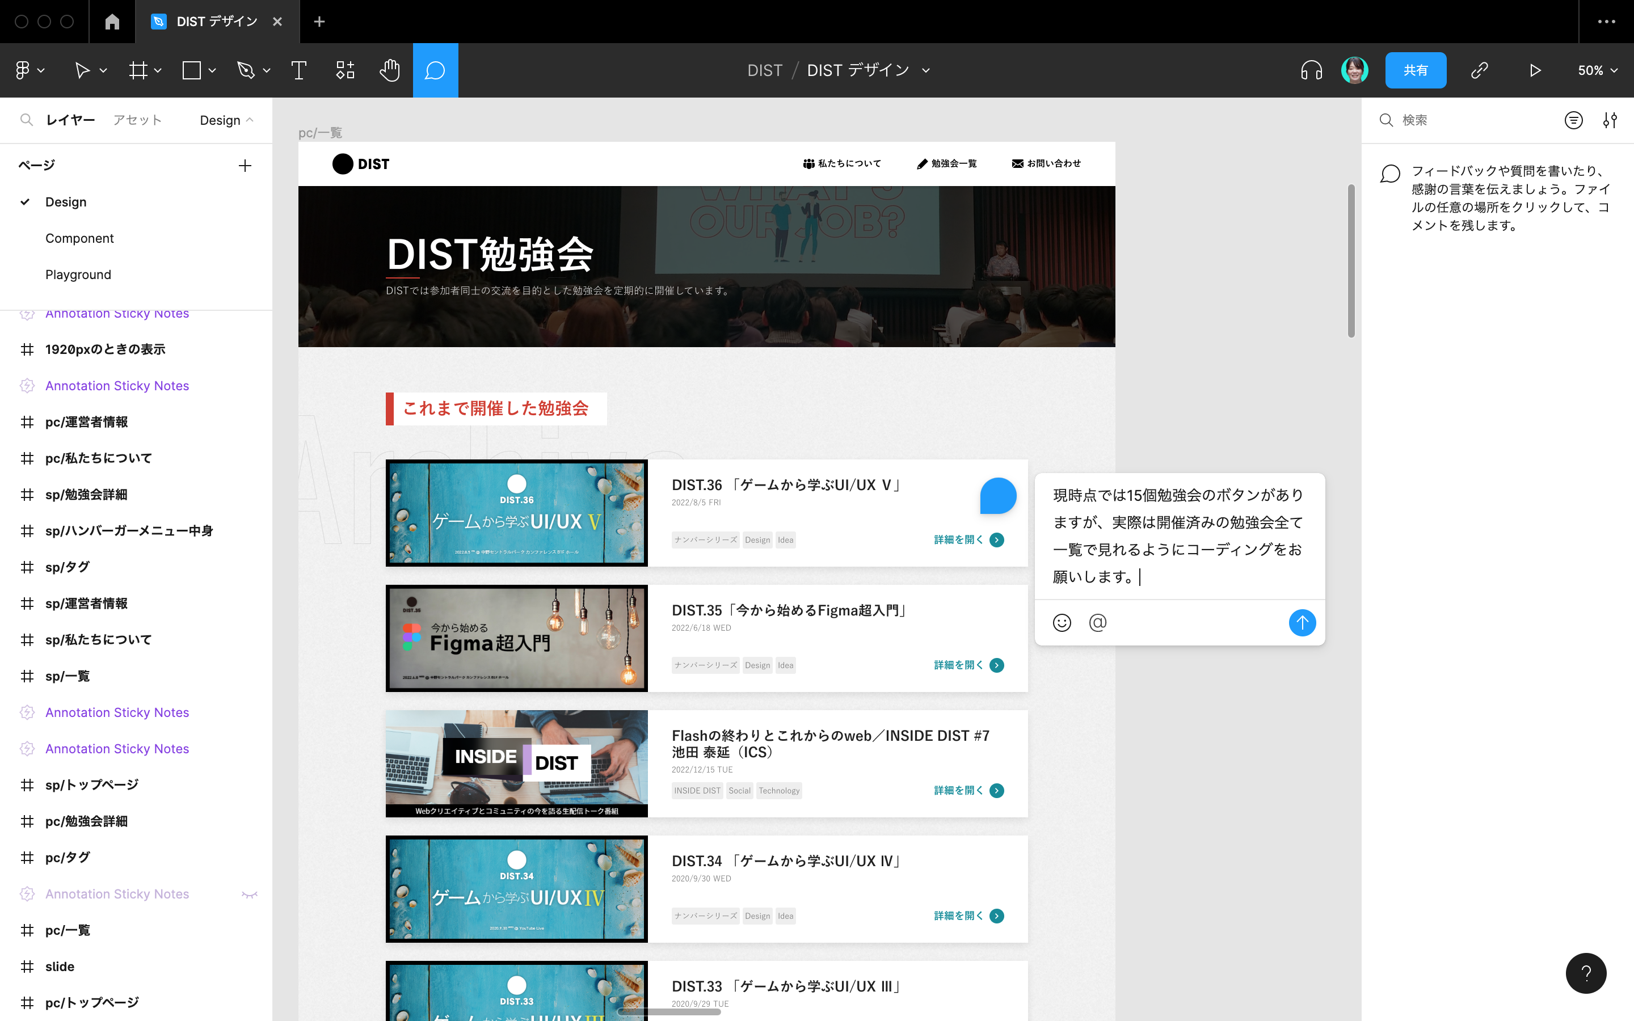Viewport: 1634px width, 1021px height.
Task: Select the Comment tool
Action: tap(435, 70)
